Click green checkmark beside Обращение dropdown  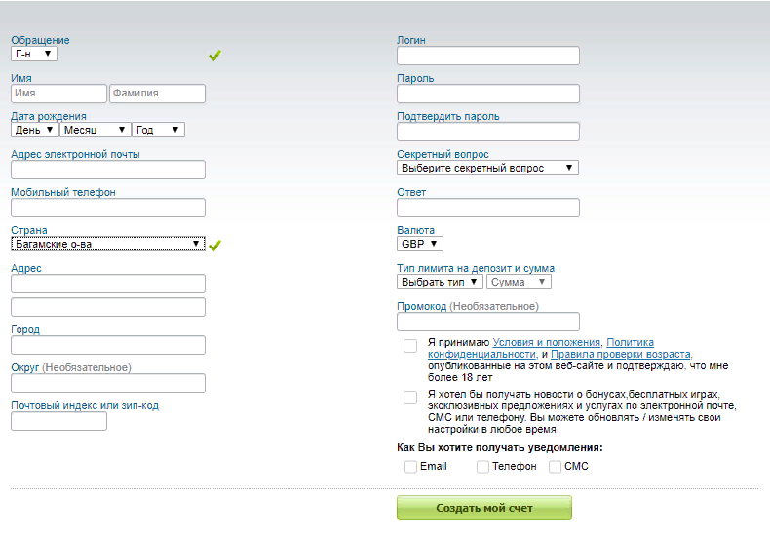tap(214, 56)
